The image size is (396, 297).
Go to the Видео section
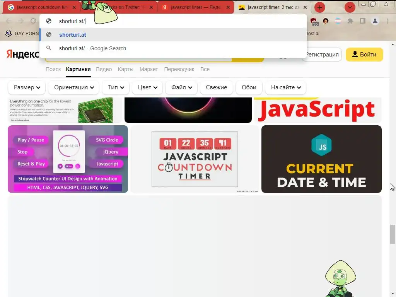click(x=104, y=69)
